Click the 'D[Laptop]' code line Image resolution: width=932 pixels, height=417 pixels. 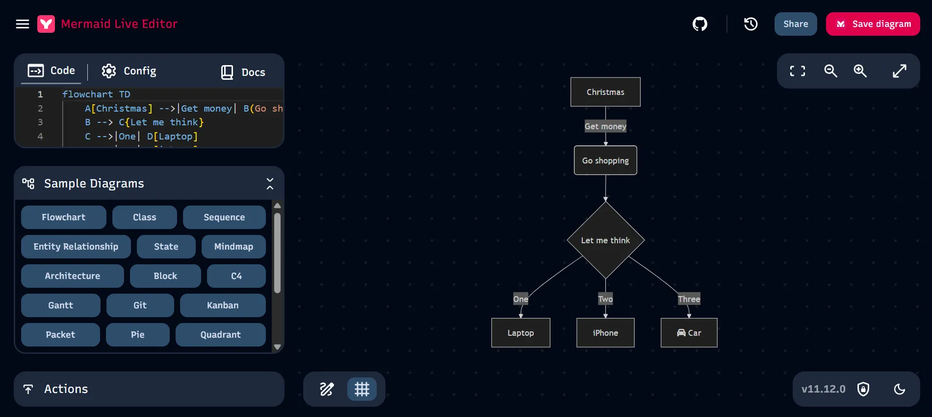tap(141, 136)
